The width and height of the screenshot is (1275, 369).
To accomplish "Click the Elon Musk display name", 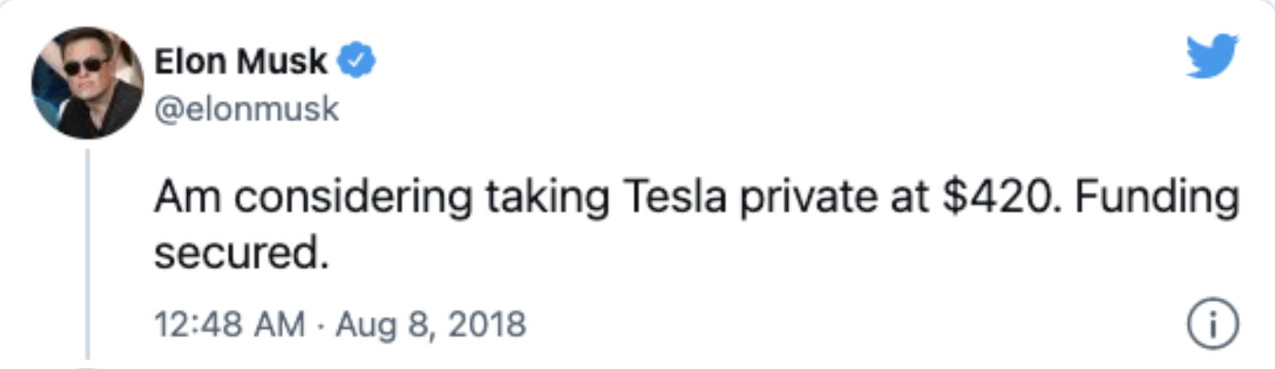I will pos(242,61).
